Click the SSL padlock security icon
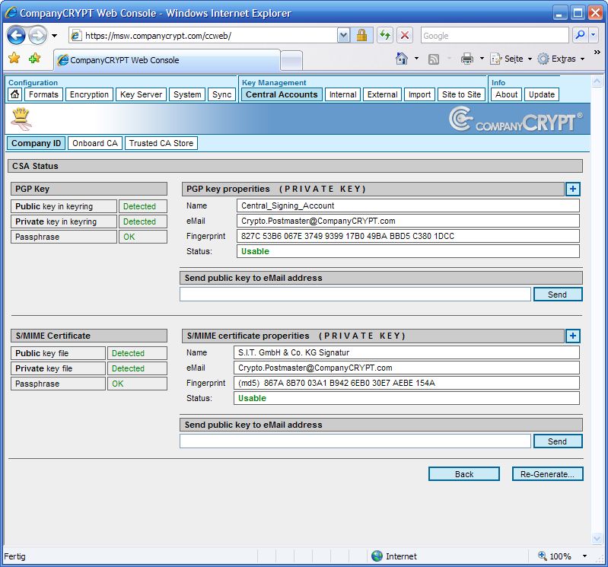Viewport: 608px width, 567px height. [361, 36]
